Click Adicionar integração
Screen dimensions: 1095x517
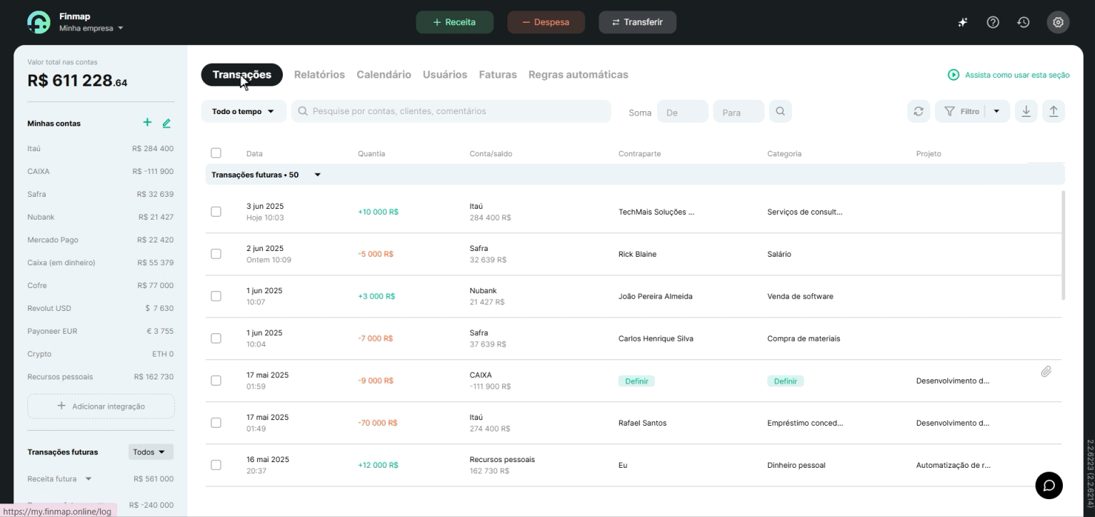[x=101, y=406]
